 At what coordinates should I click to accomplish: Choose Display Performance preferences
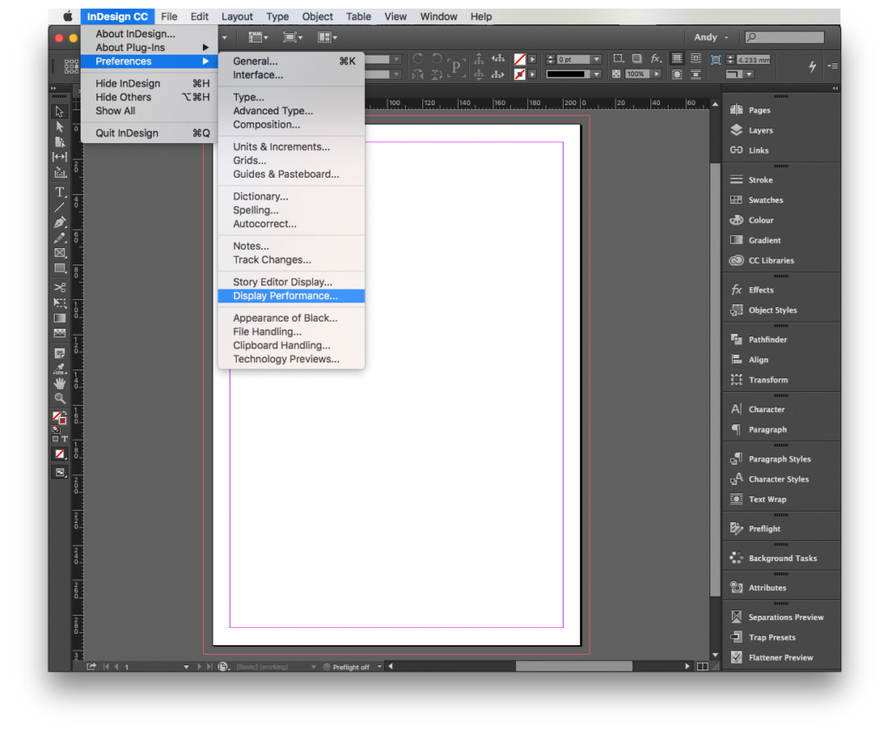coord(285,296)
